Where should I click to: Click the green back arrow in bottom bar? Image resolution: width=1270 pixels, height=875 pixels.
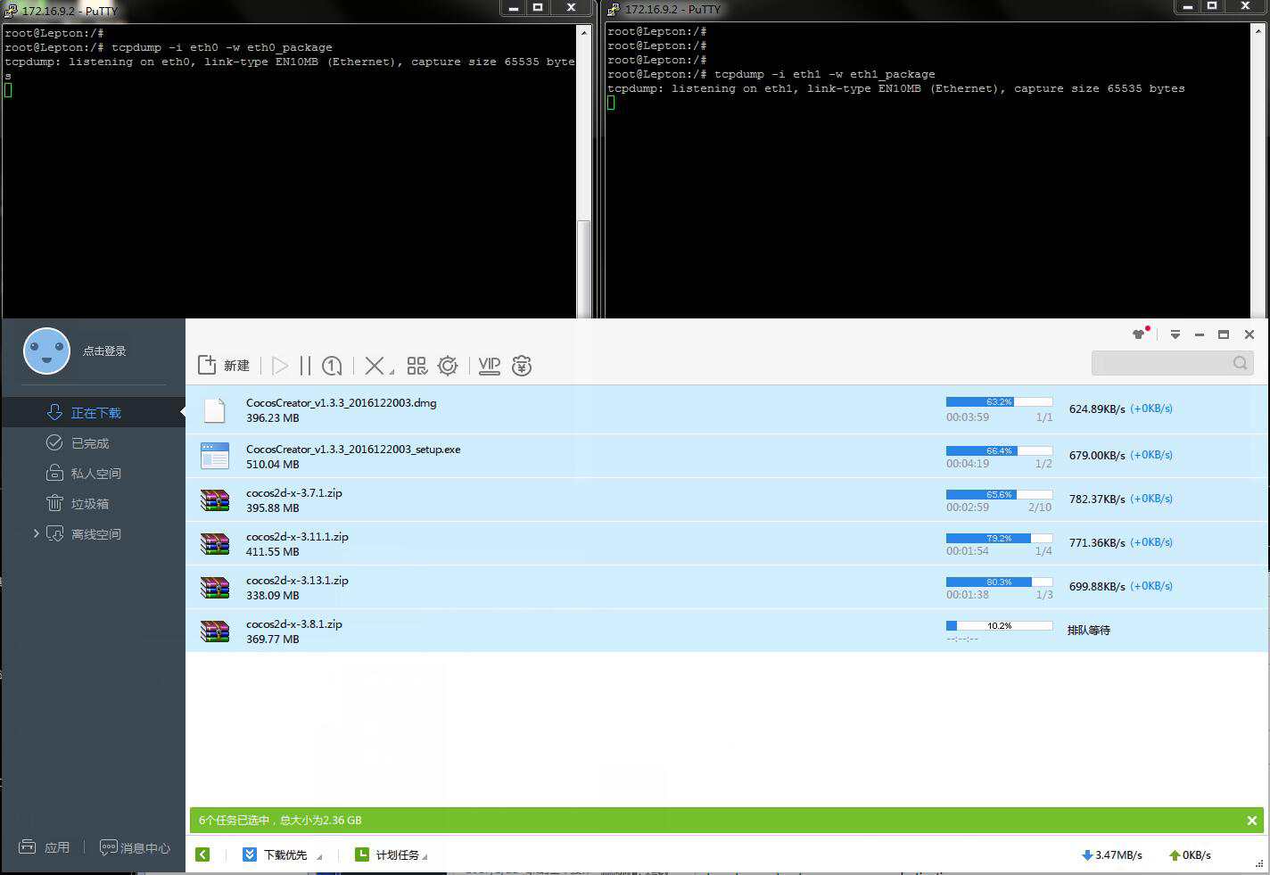click(x=202, y=854)
